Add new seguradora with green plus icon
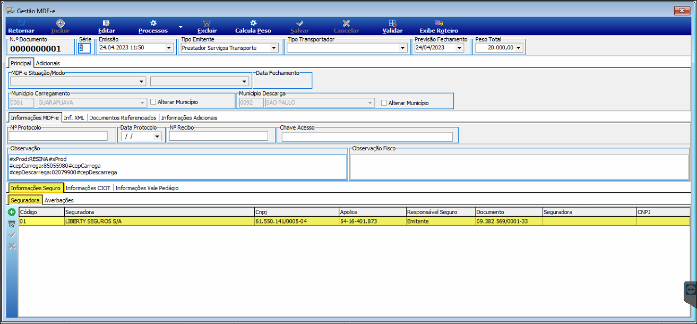Image resolution: width=697 pixels, height=324 pixels. click(x=12, y=212)
